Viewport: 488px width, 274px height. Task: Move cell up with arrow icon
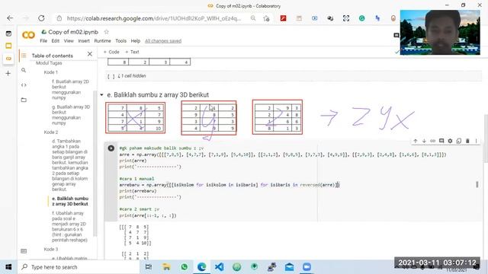416,141
